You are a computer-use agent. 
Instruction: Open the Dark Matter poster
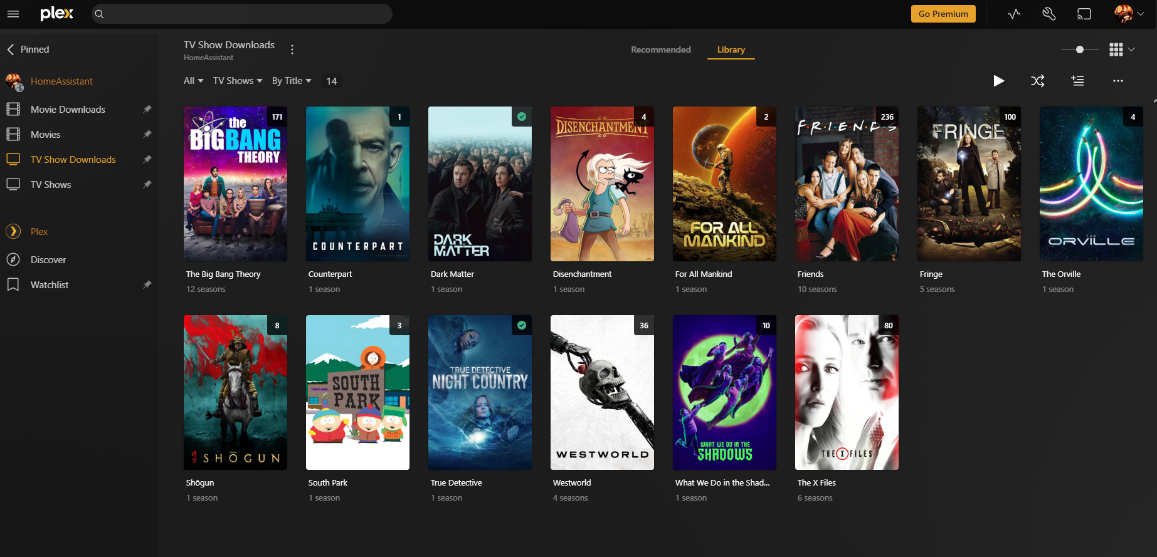[x=480, y=184]
